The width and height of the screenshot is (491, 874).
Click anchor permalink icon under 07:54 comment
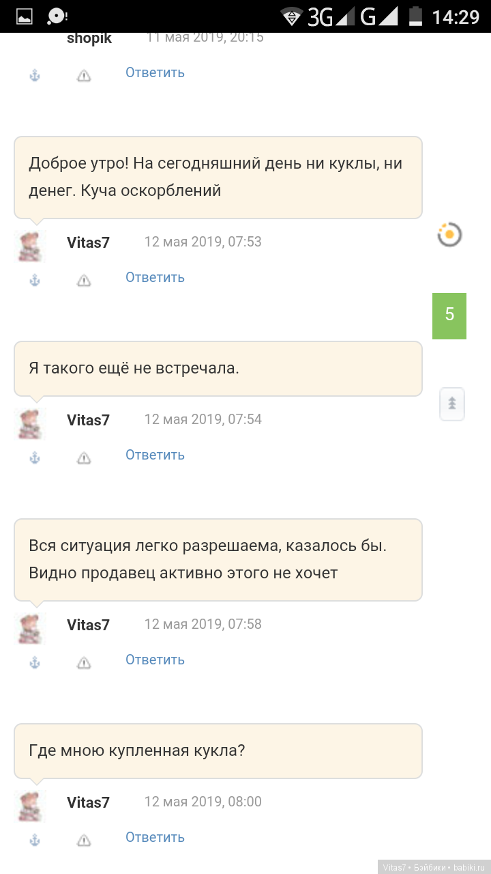click(35, 457)
